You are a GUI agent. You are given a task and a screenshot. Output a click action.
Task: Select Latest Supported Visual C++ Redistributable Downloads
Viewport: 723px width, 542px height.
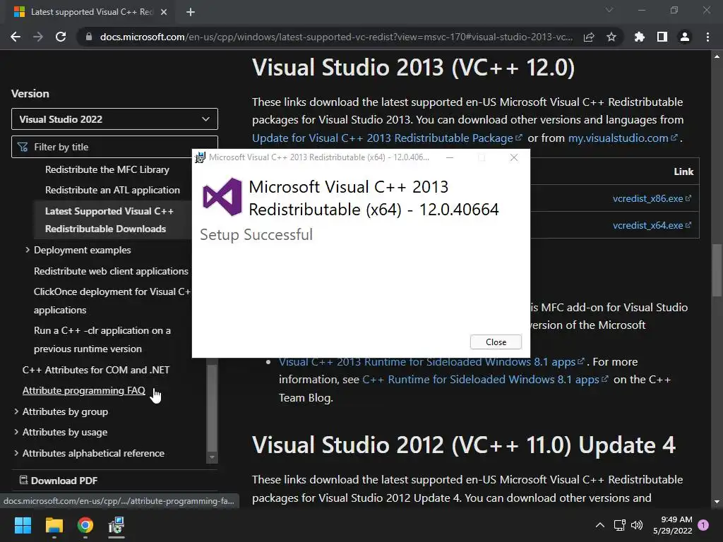click(109, 220)
